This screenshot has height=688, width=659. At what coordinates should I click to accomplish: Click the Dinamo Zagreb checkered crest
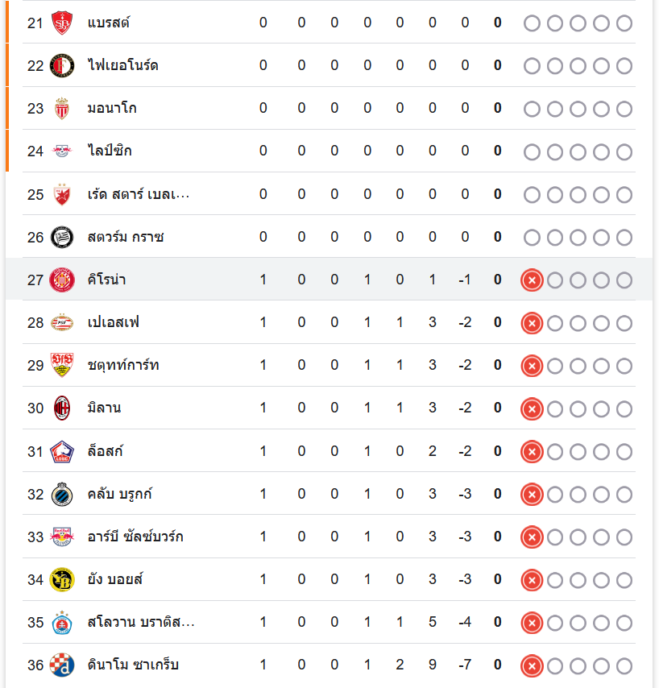[x=62, y=665]
